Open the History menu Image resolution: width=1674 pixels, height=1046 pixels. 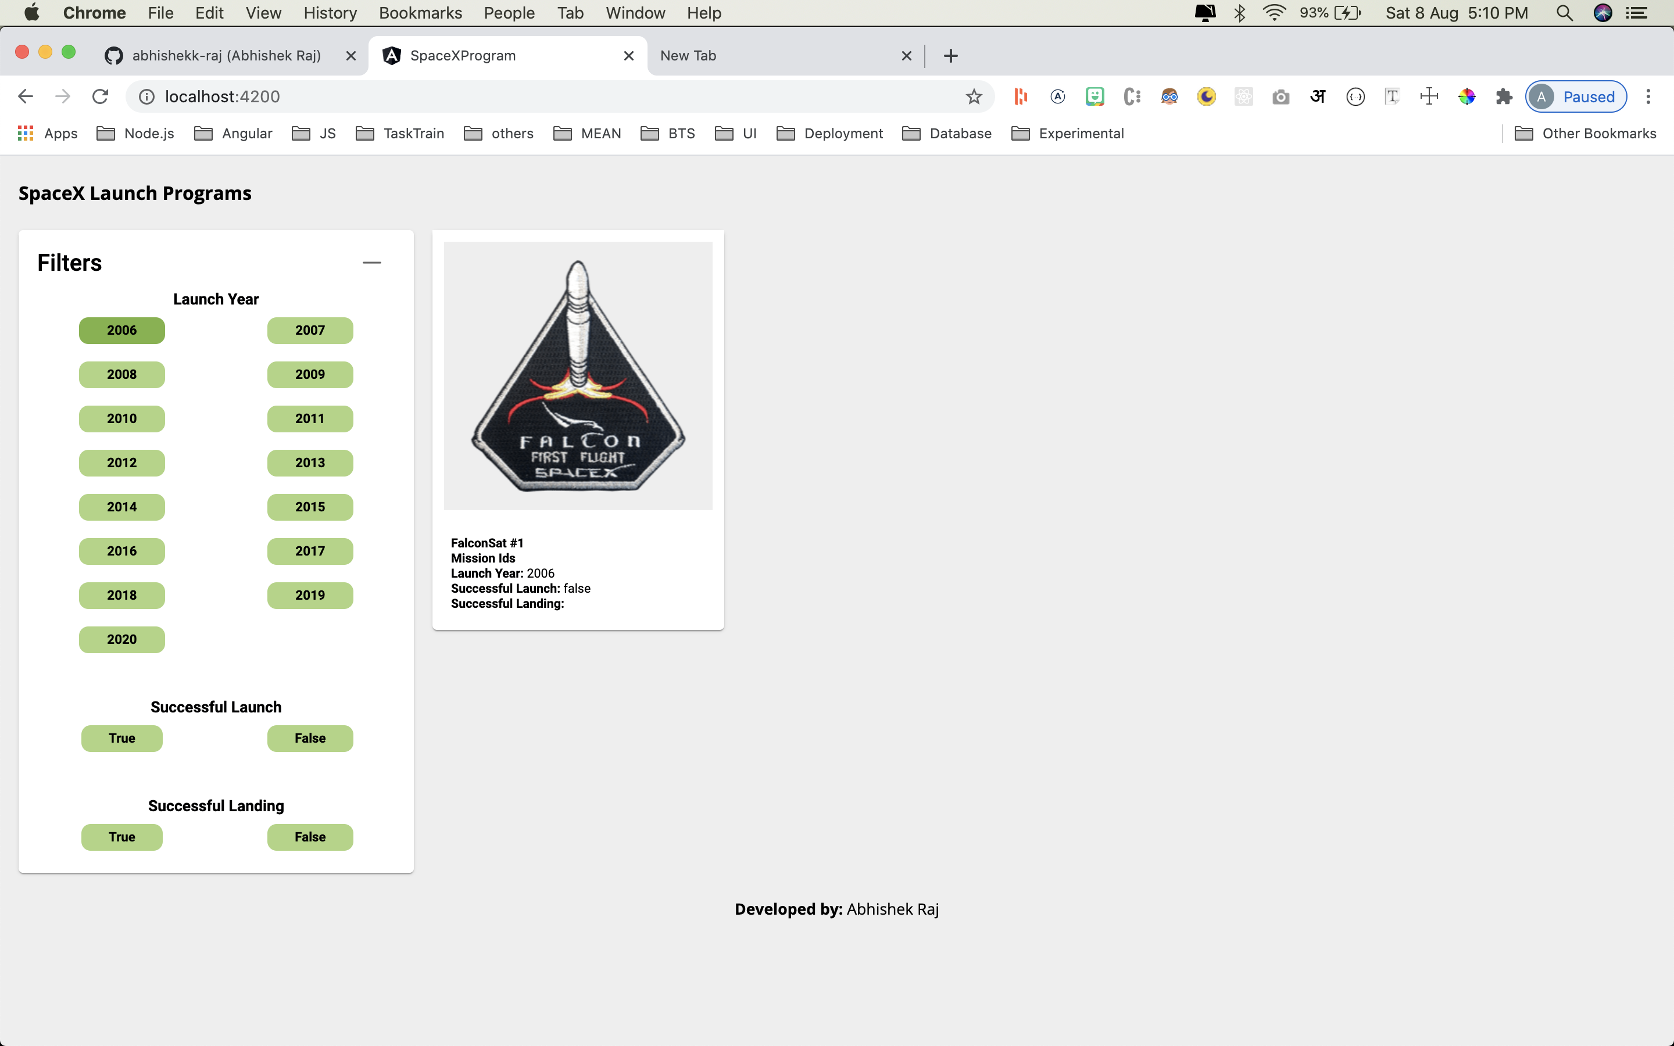[330, 12]
